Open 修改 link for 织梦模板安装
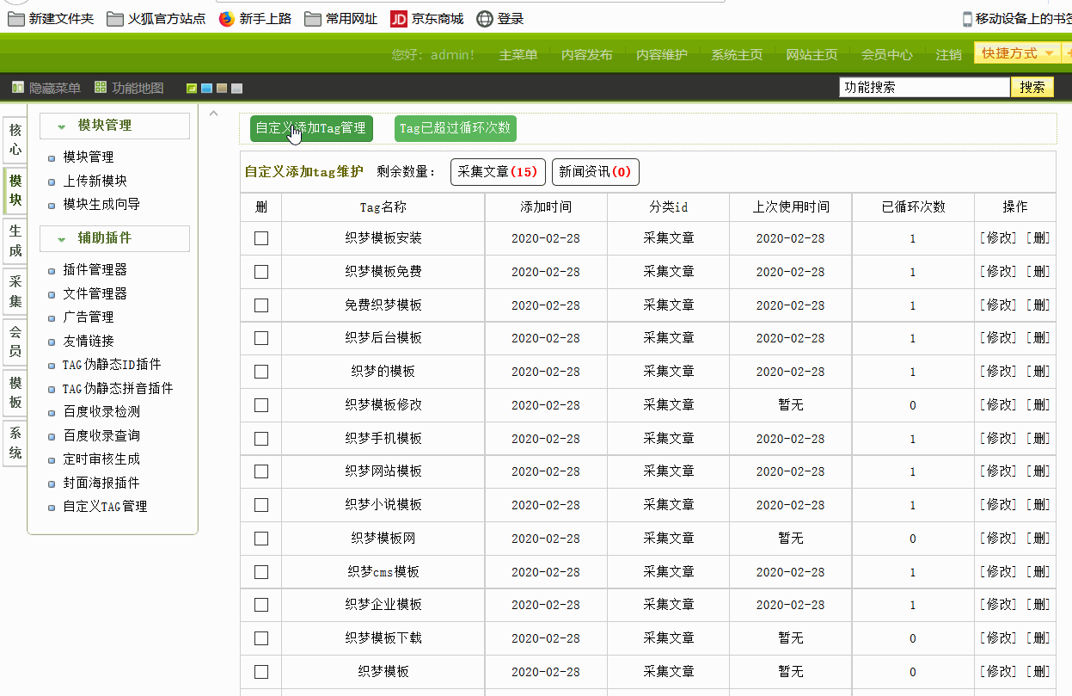The height and width of the screenshot is (696, 1072). (x=1000, y=238)
